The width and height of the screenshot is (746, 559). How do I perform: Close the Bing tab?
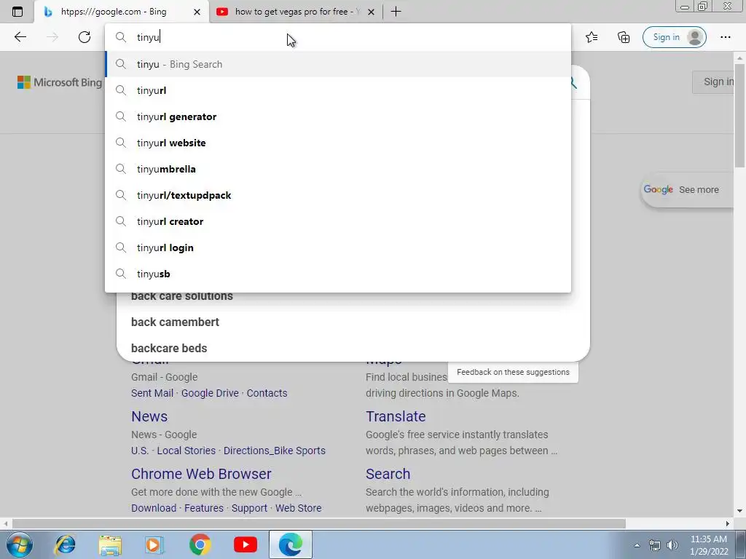(197, 12)
